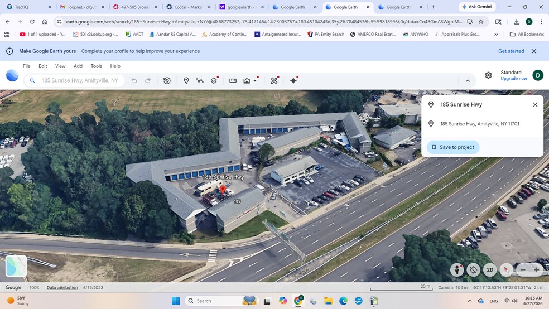The width and height of the screenshot is (549, 309).
Task: Open the Tools menu
Action: tap(97, 66)
